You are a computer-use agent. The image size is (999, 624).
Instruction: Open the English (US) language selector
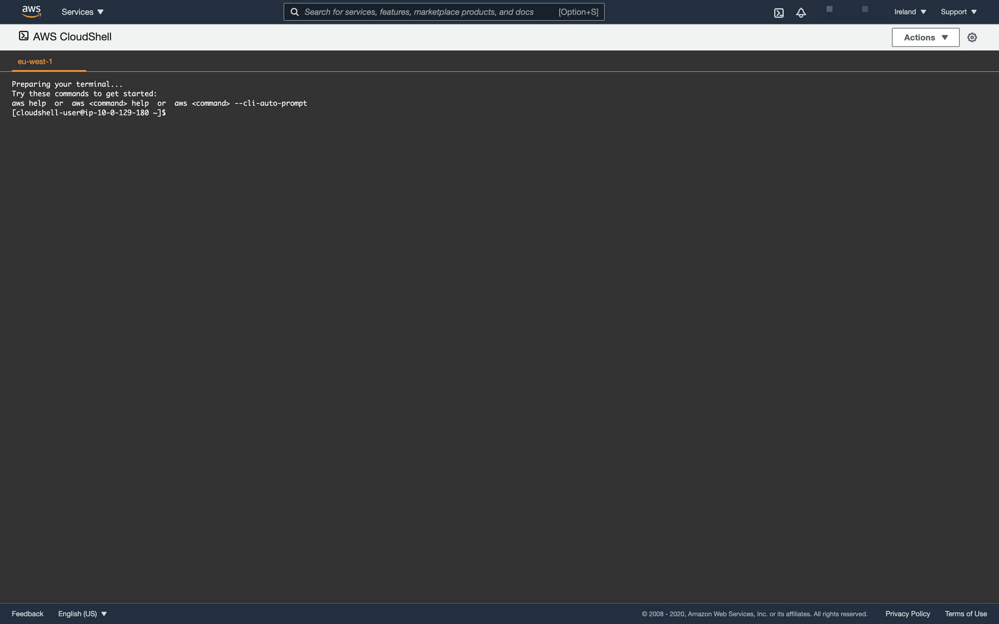[x=82, y=614]
